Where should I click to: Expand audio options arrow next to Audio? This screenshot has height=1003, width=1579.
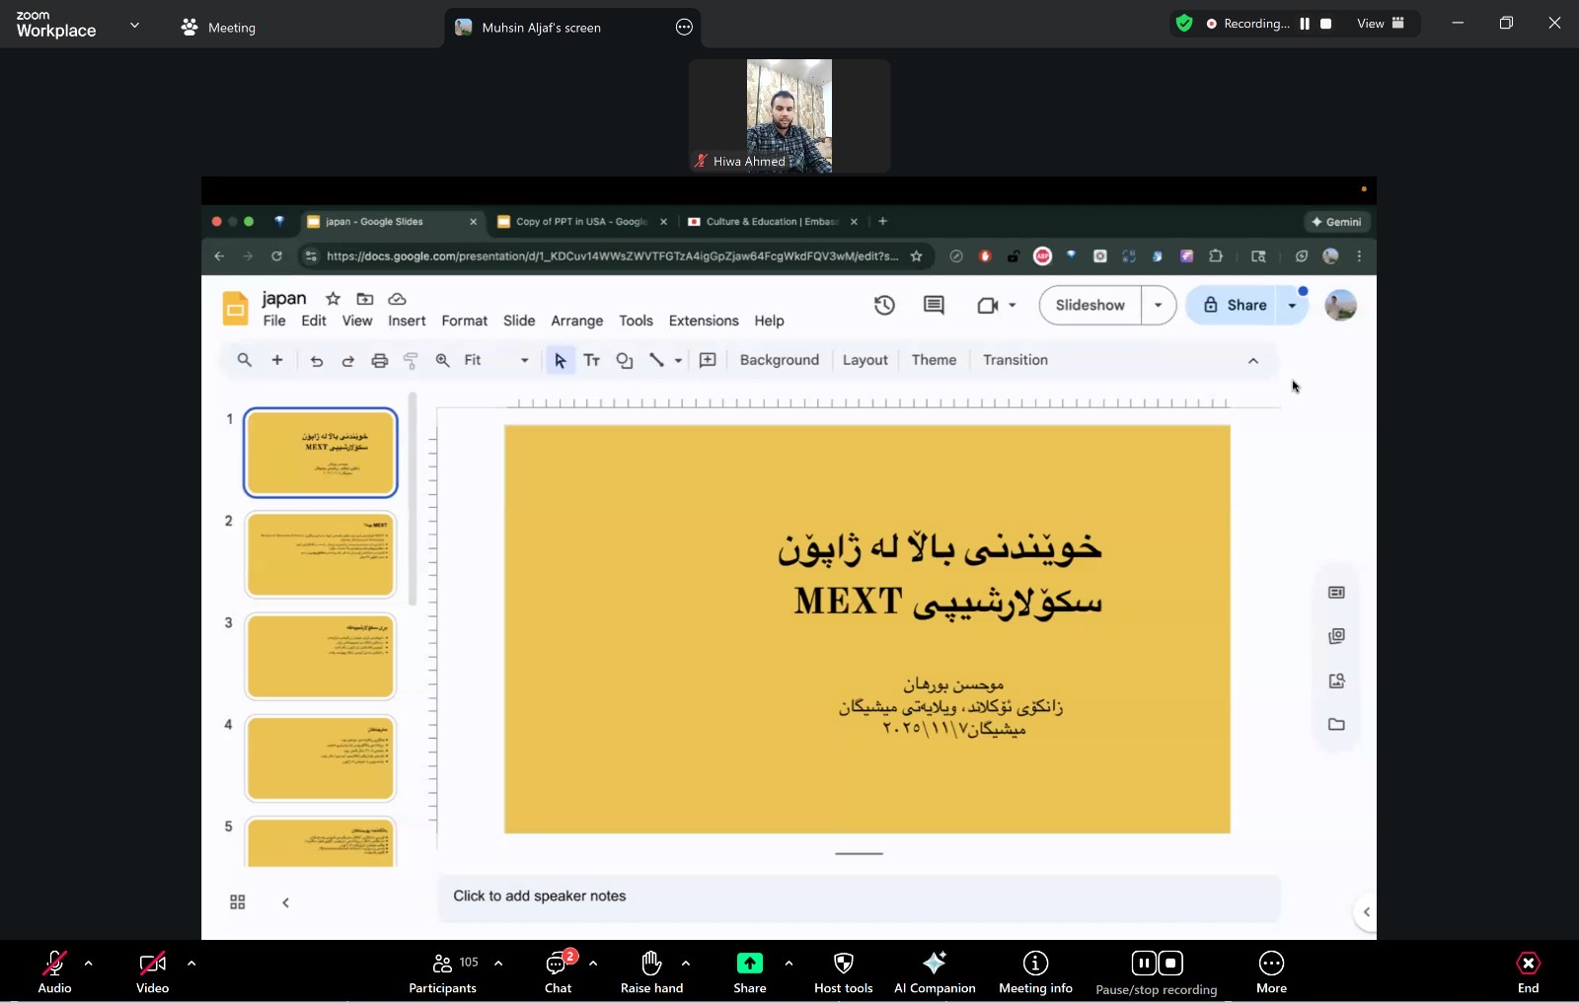pos(89,964)
